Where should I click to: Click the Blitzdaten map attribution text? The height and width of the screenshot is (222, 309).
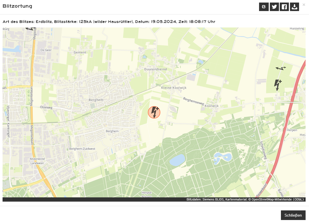point(245,199)
